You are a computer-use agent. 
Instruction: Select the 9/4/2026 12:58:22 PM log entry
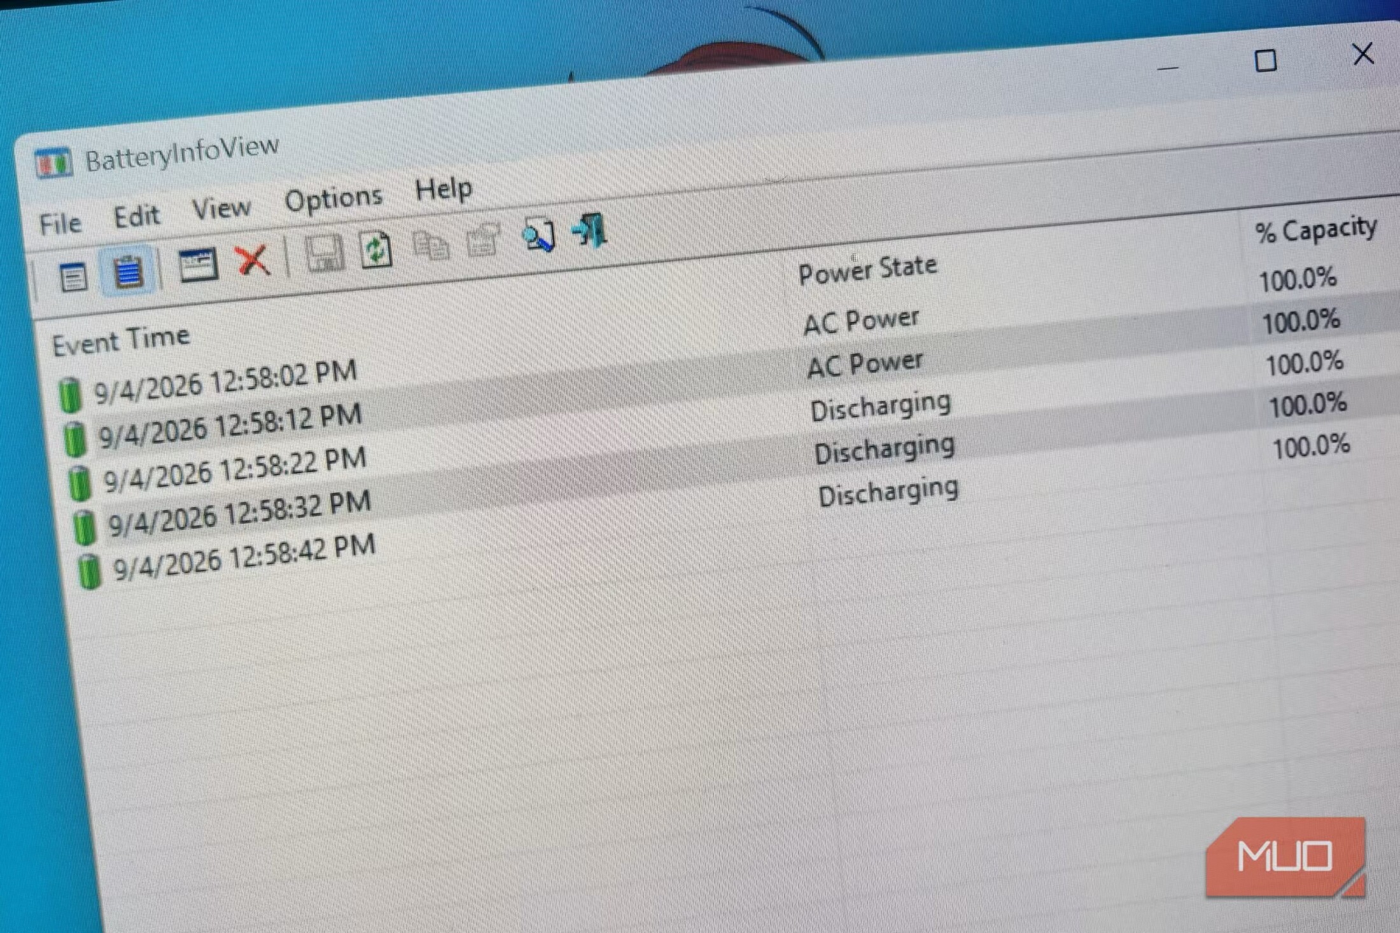(235, 469)
